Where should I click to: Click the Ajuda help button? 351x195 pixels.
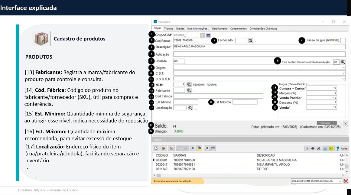(x=342, y=148)
